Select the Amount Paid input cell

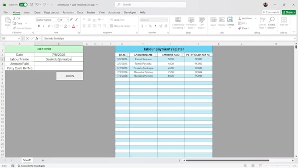coord(59,64)
